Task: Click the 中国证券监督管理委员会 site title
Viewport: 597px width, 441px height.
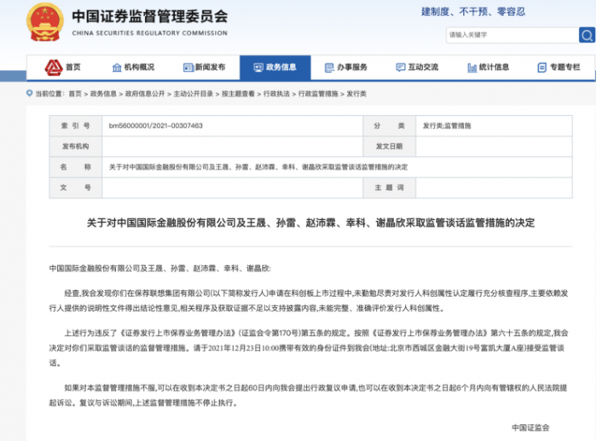Action: [149, 16]
